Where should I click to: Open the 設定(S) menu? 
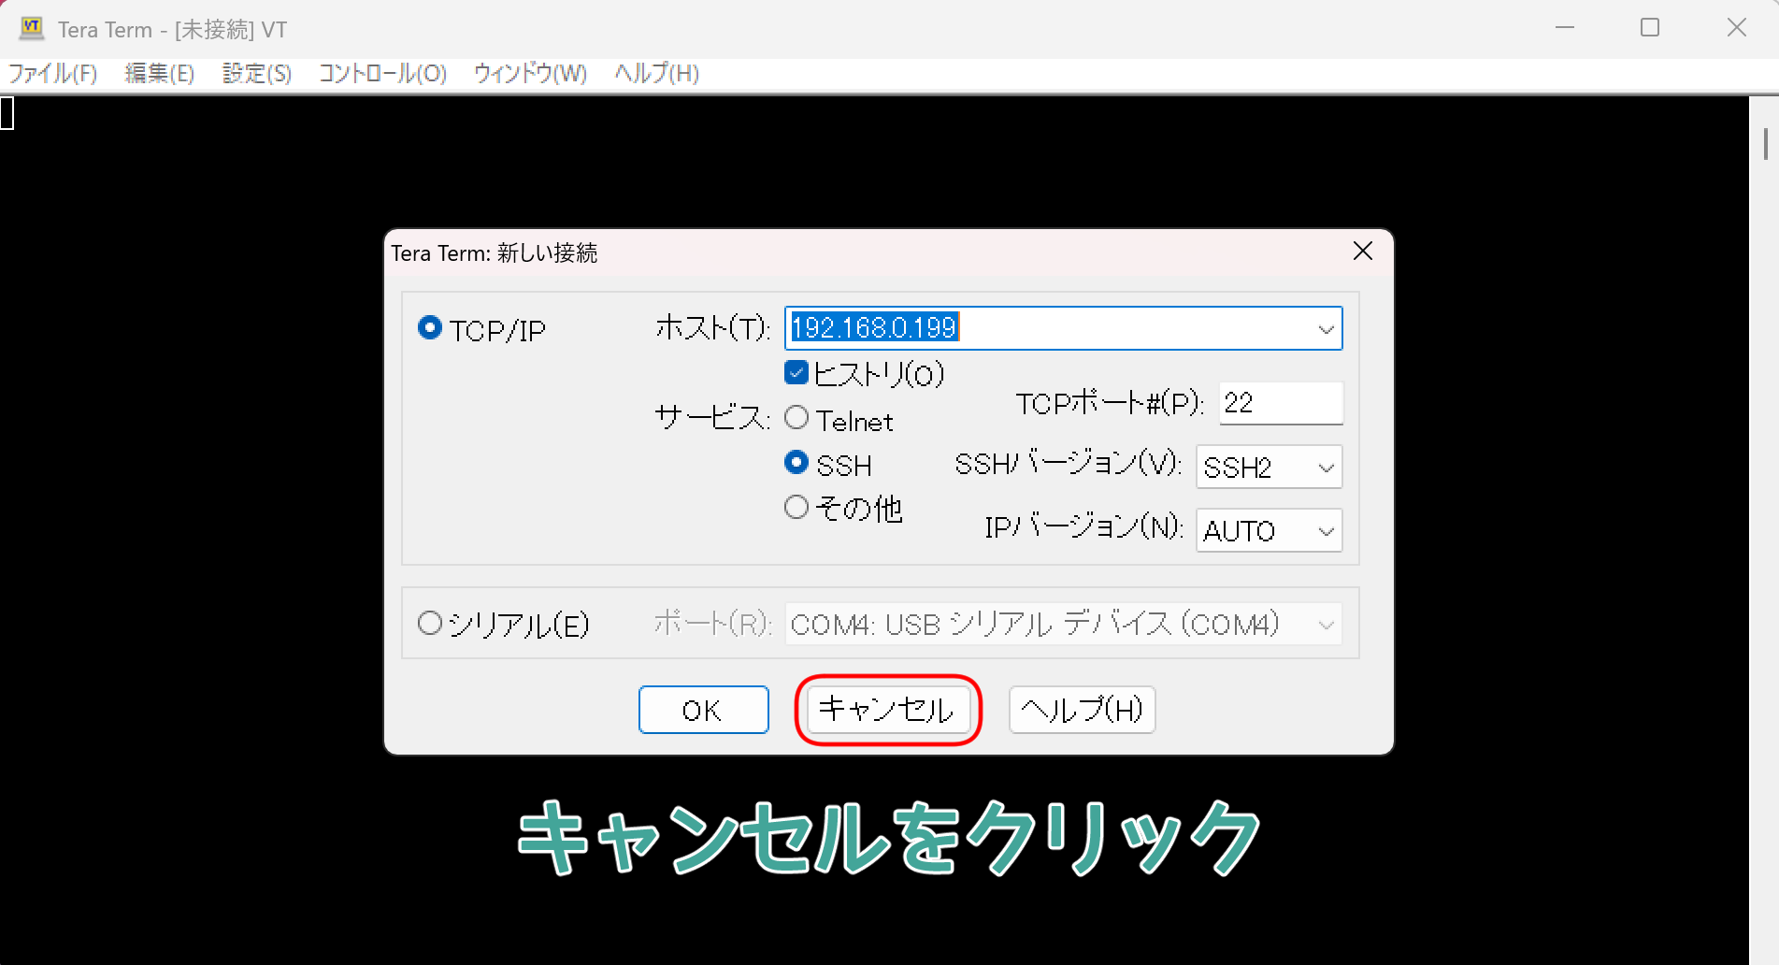click(257, 74)
